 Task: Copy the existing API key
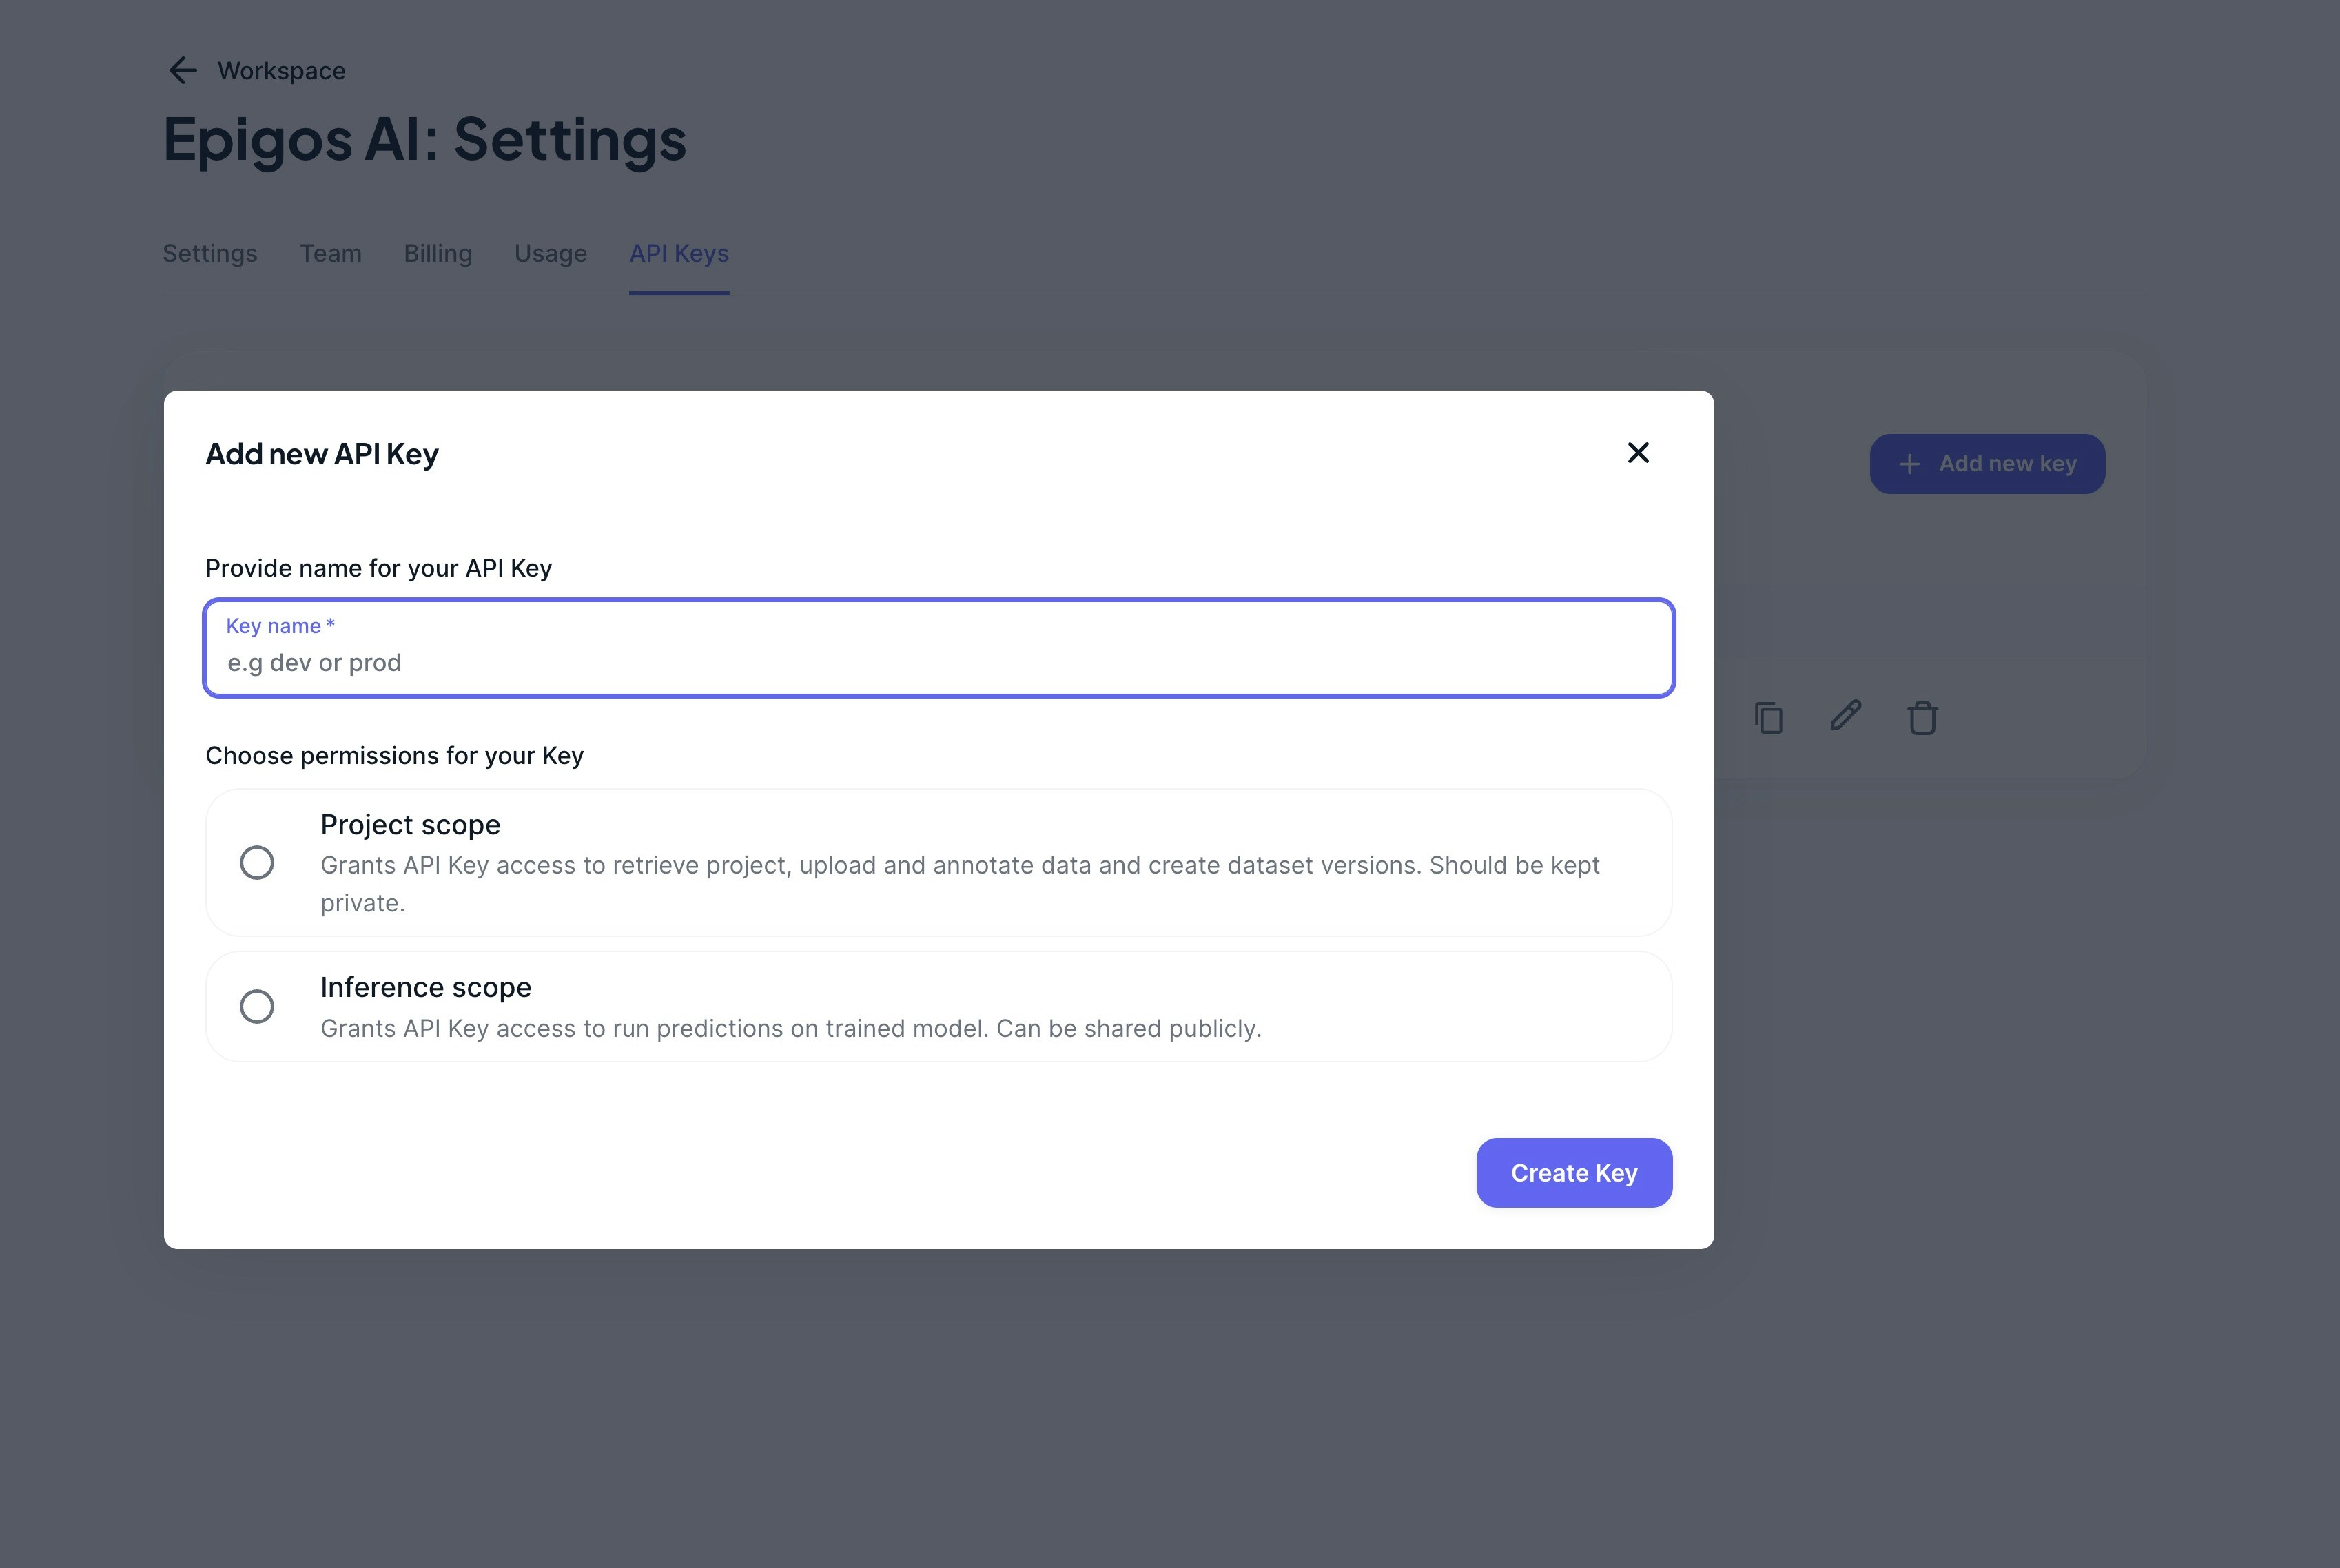[1769, 717]
